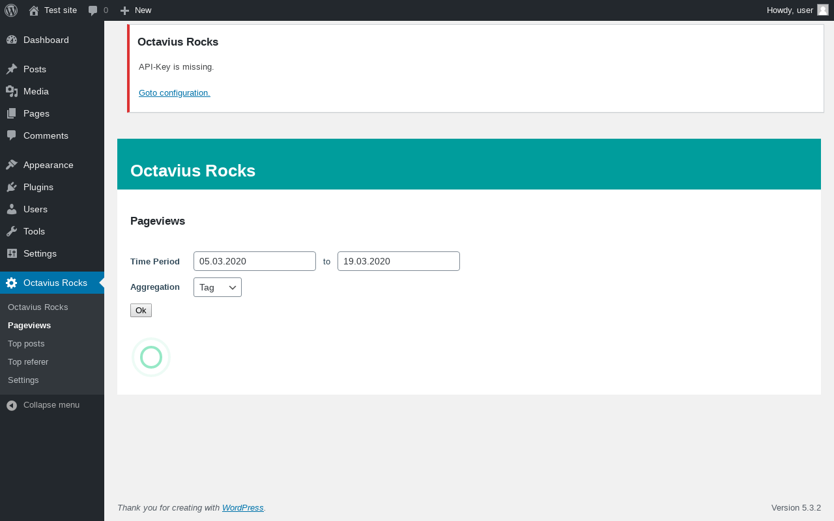Click the Collapse menu arrow icon

[x=12, y=405]
